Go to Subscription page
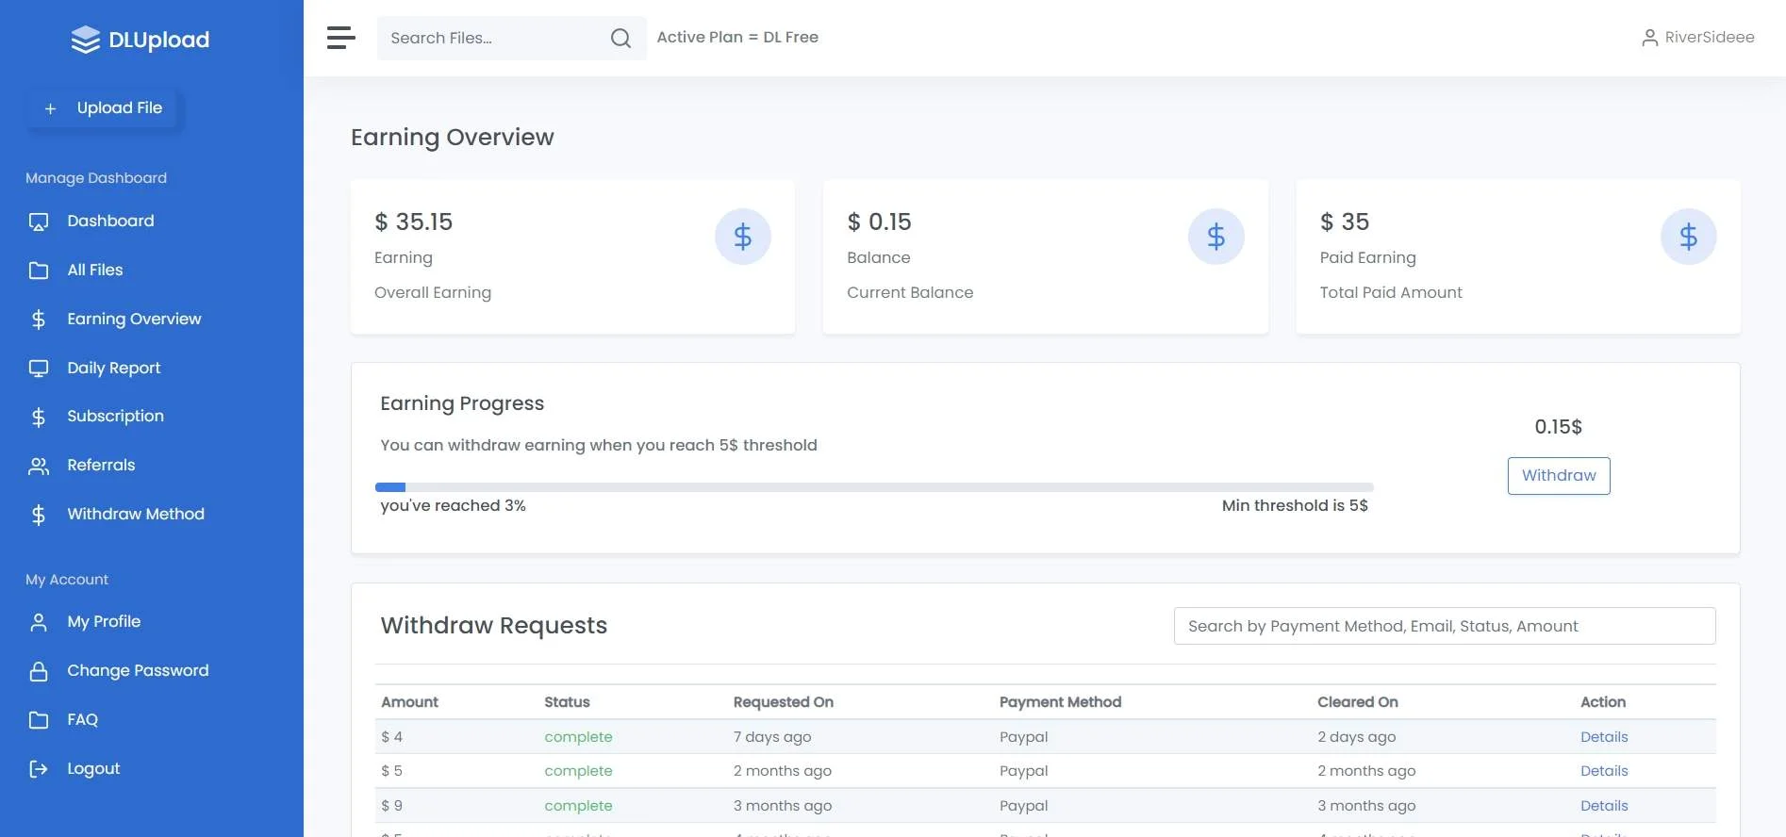 (115, 416)
